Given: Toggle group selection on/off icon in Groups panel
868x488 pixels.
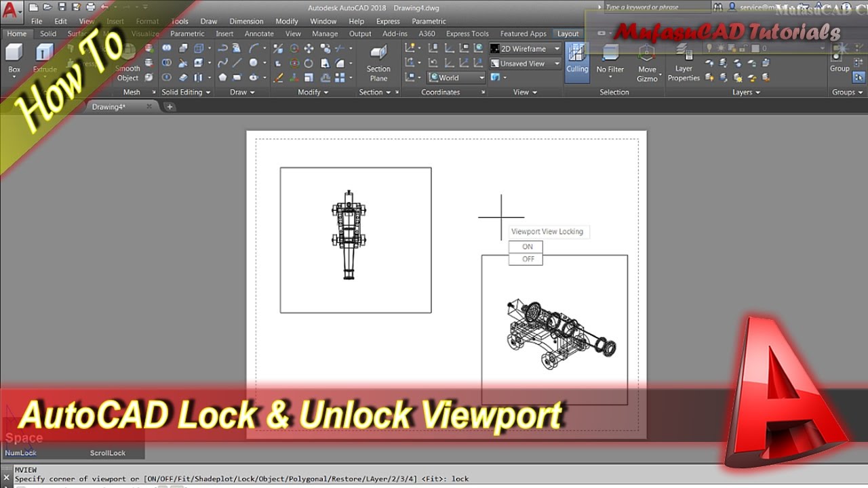Looking at the screenshot, I should [859, 77].
